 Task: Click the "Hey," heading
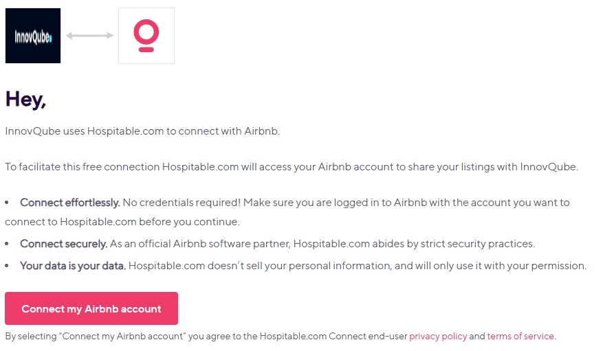[26, 100]
